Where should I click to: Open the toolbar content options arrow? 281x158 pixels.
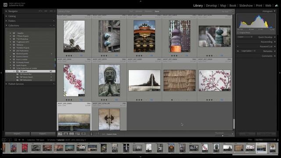pyautogui.click(x=232, y=134)
